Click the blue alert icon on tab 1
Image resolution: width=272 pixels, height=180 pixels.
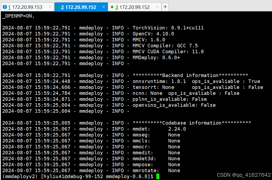(x=5, y=7)
